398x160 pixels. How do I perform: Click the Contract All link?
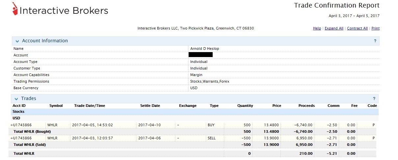coord(357,29)
